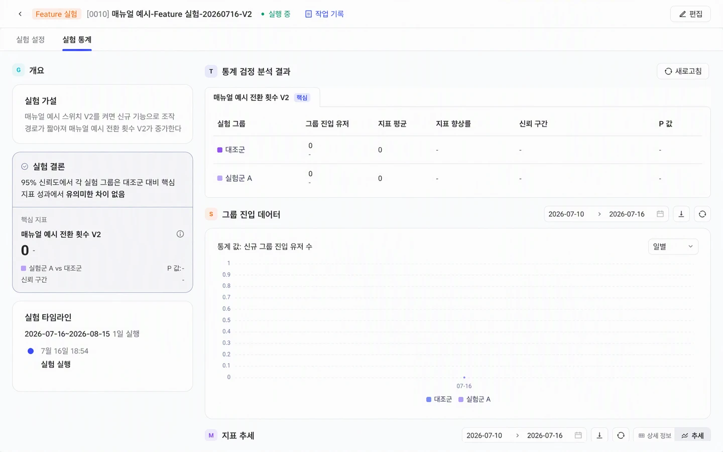Viewport: 723px width, 452px height.
Task: Click the 편집 edit button
Action: click(x=690, y=14)
